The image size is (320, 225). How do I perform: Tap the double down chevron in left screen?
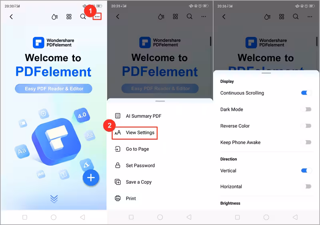(x=54, y=199)
